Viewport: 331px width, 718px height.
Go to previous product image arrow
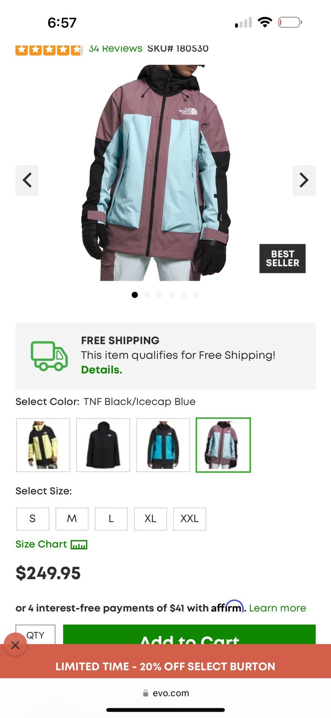[27, 180]
